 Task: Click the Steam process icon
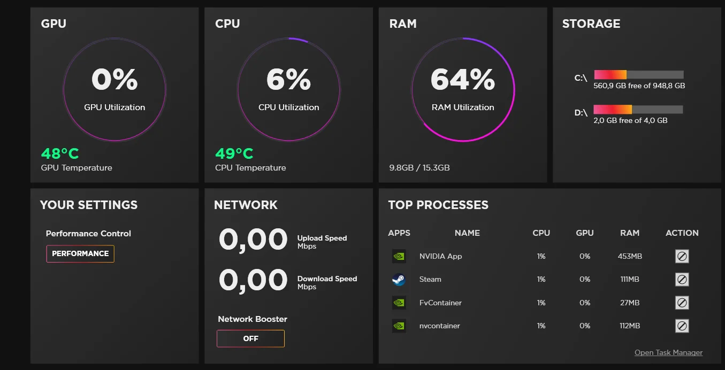(399, 279)
